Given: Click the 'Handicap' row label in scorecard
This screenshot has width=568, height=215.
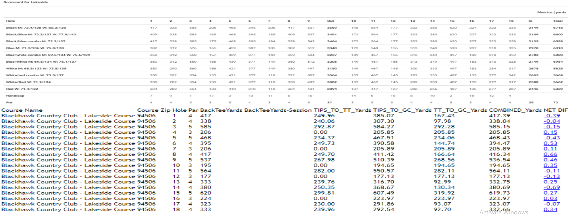Looking at the screenshot, I should tap(15, 96).
